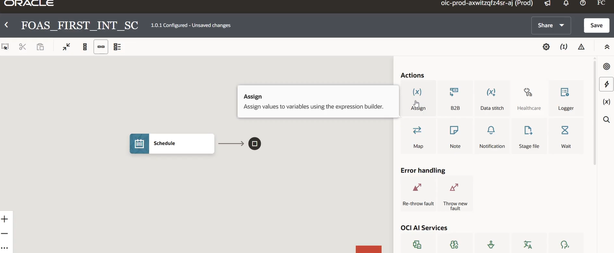
Task: Add a Data stitch action
Action: 492,98
